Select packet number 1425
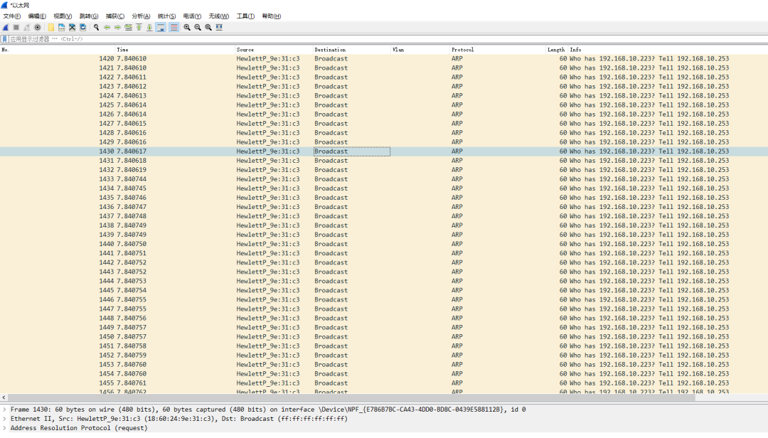 point(384,105)
